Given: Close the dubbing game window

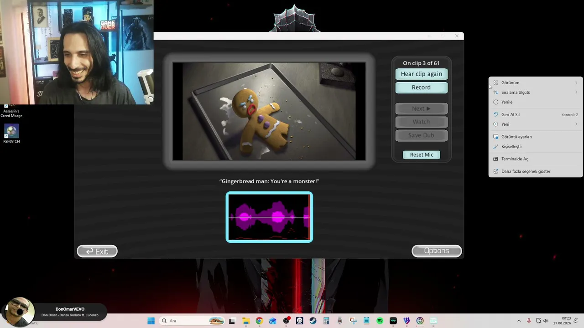Looking at the screenshot, I should tap(457, 36).
